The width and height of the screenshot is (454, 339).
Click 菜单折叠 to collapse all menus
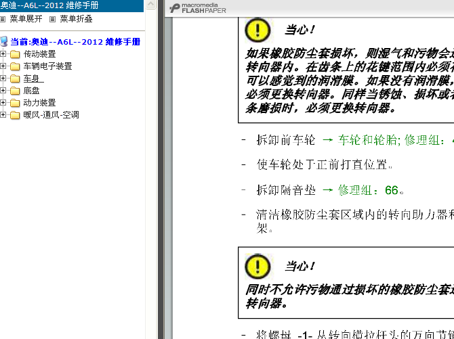76,19
